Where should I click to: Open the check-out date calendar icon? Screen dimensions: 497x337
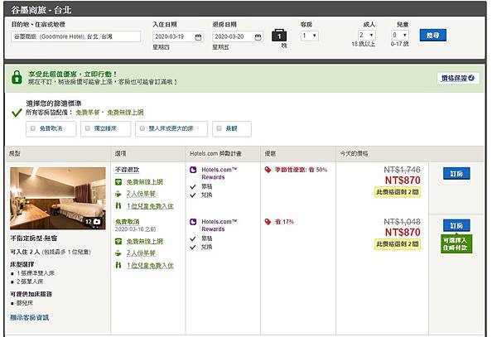[x=258, y=37]
